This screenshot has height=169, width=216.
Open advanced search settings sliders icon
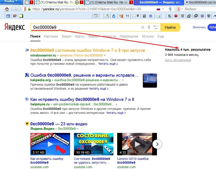pyautogui.click(x=156, y=27)
